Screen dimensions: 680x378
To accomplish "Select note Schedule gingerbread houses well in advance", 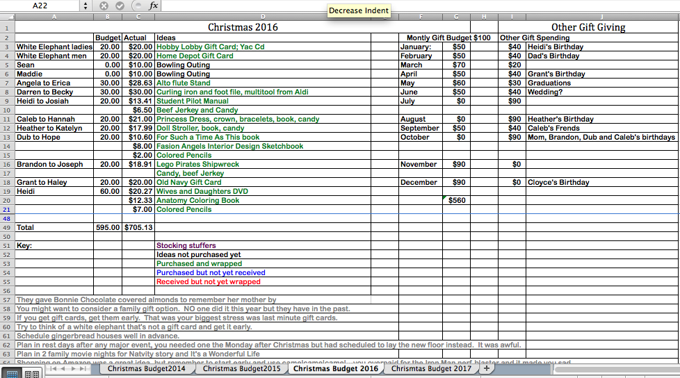I will 97,336.
